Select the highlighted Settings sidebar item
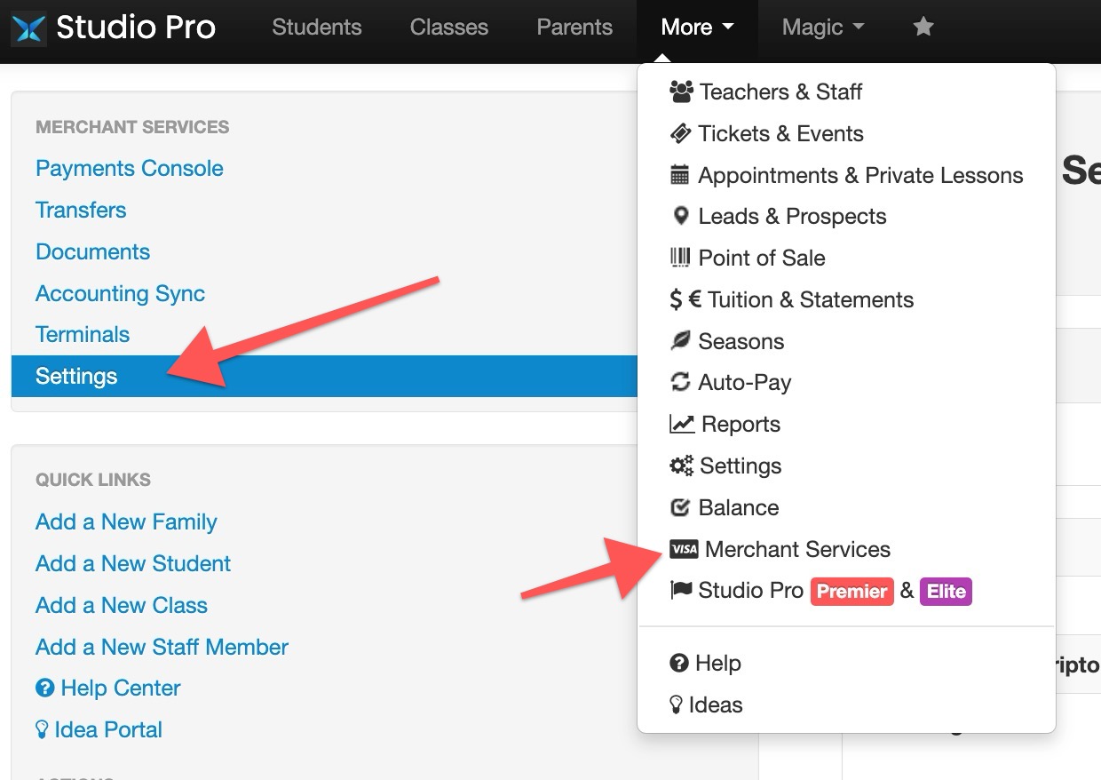This screenshot has width=1101, height=780. tap(324, 376)
